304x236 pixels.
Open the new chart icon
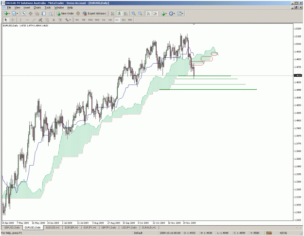click(x=6, y=14)
